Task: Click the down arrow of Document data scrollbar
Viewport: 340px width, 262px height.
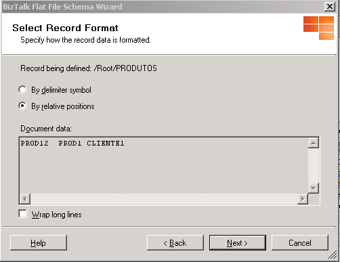Action: pyautogui.click(x=314, y=188)
